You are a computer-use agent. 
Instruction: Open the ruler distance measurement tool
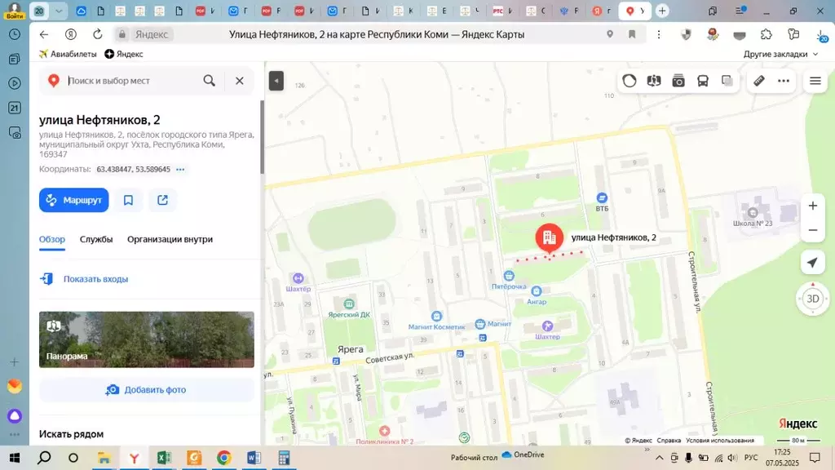tap(758, 81)
